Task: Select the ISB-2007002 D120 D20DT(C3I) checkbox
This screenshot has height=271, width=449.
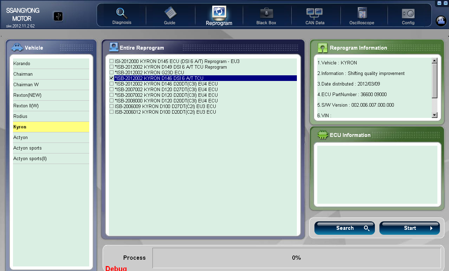Action: point(111,95)
